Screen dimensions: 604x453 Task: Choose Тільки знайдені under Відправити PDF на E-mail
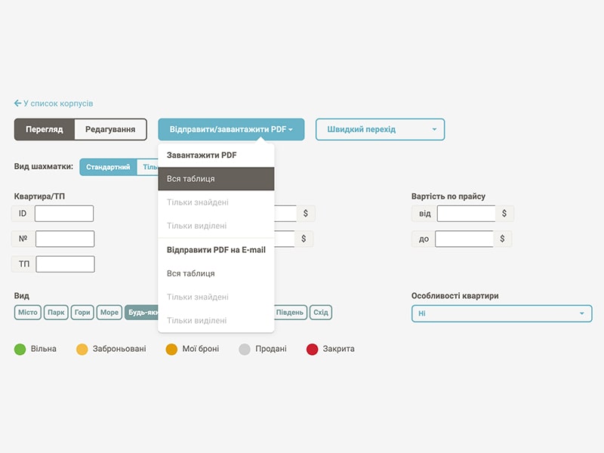coord(216,297)
